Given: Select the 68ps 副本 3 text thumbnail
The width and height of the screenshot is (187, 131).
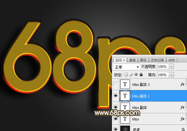Looking at the screenshot, I should (x=125, y=84).
